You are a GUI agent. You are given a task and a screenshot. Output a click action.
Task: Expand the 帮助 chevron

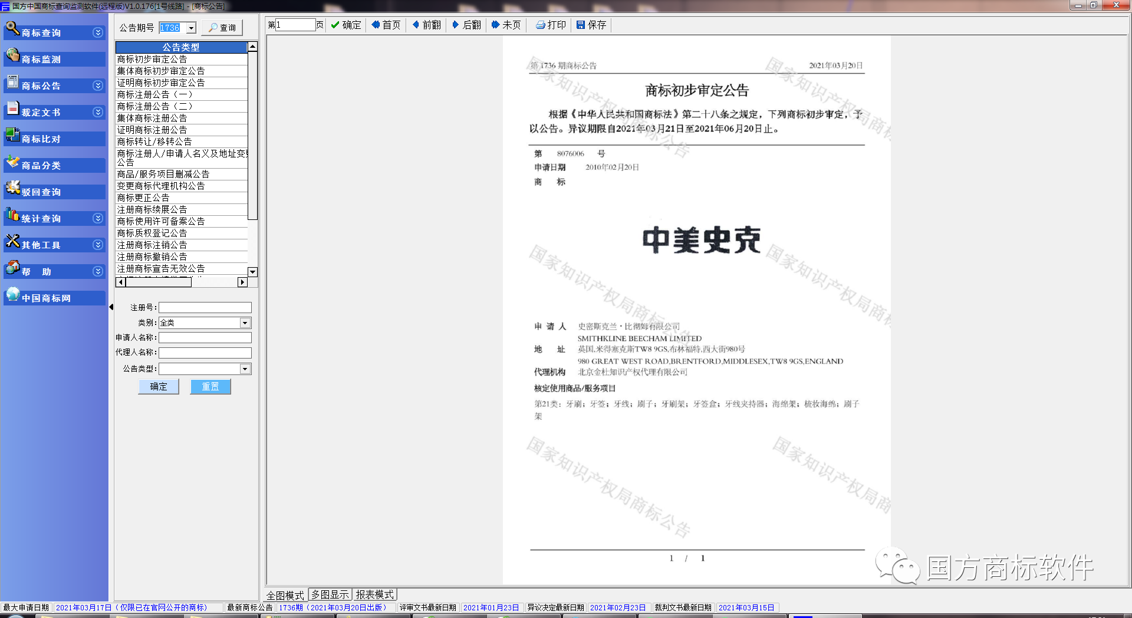pos(98,271)
